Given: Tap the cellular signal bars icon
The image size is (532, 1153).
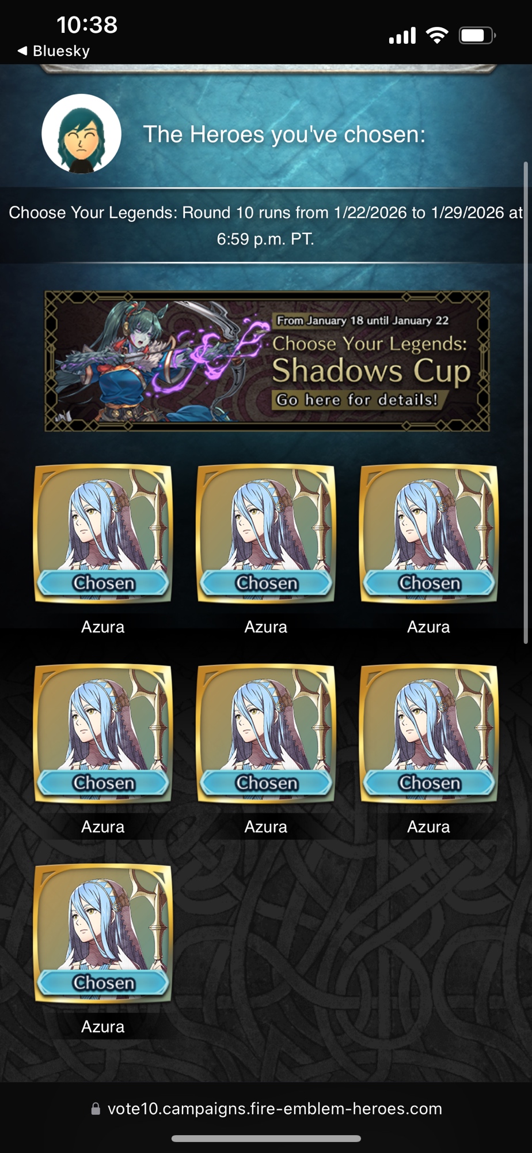Looking at the screenshot, I should 402,36.
